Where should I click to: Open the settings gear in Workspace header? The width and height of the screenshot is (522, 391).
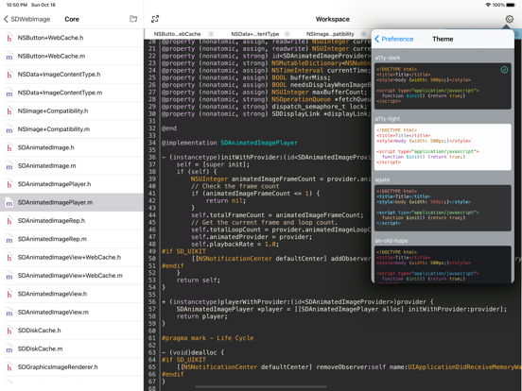tap(509, 19)
